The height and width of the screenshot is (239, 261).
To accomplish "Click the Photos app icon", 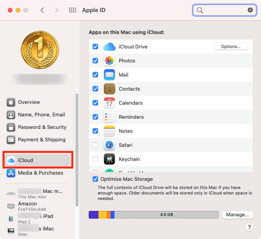I will click(x=109, y=61).
